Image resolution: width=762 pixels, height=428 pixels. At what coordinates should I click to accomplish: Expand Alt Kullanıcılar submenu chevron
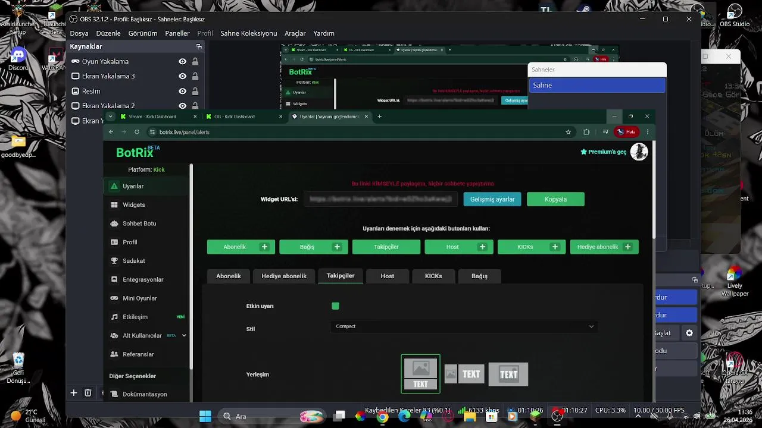tap(184, 336)
